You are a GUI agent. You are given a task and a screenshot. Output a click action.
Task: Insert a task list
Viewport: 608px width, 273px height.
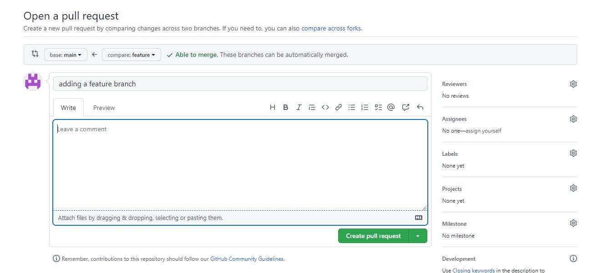click(378, 108)
